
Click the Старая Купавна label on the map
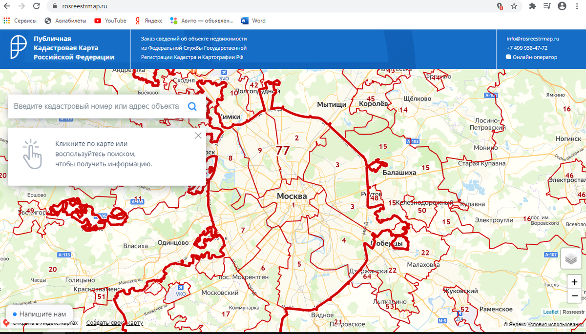481,163
